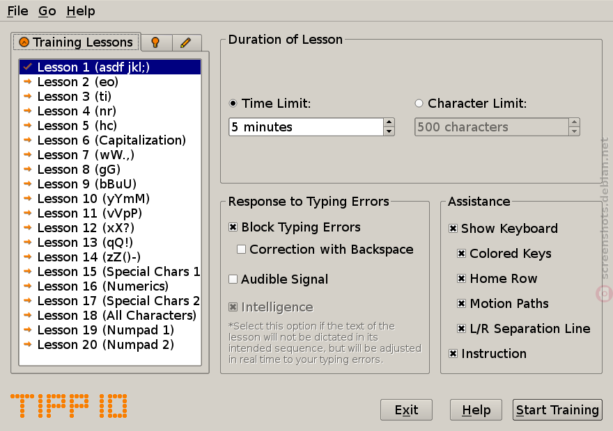Select Lesson 15 (Special Chars 1)
613x431 pixels.
point(110,272)
